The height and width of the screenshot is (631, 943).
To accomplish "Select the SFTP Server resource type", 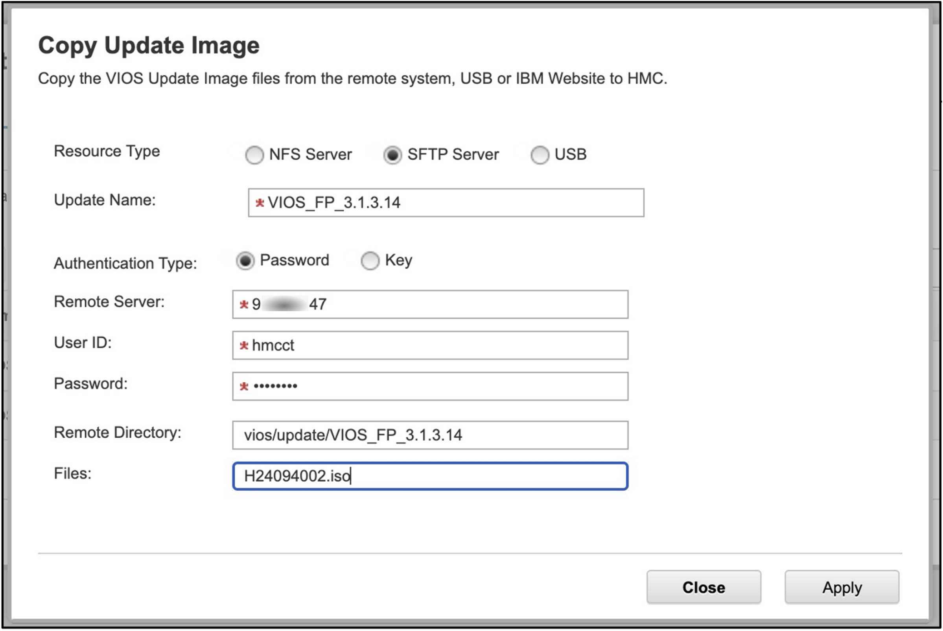I will [x=393, y=154].
